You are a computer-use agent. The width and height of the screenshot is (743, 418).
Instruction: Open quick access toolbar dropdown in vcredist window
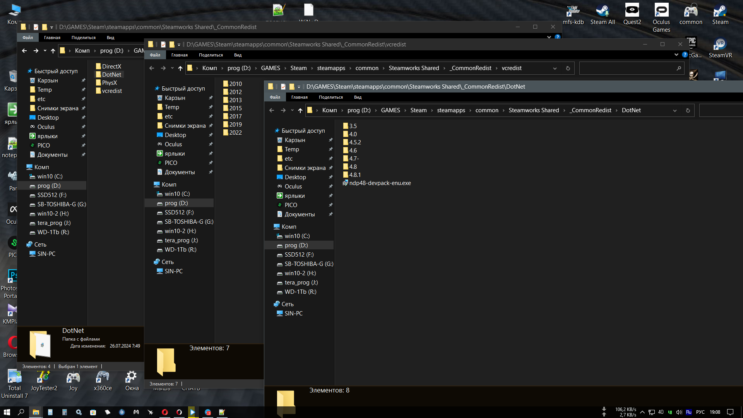coord(179,45)
